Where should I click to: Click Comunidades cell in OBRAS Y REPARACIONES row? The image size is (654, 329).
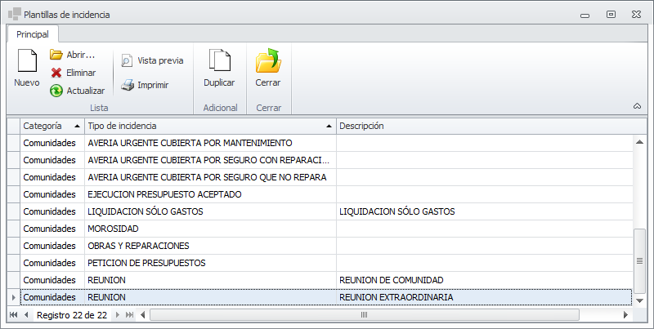[52, 246]
